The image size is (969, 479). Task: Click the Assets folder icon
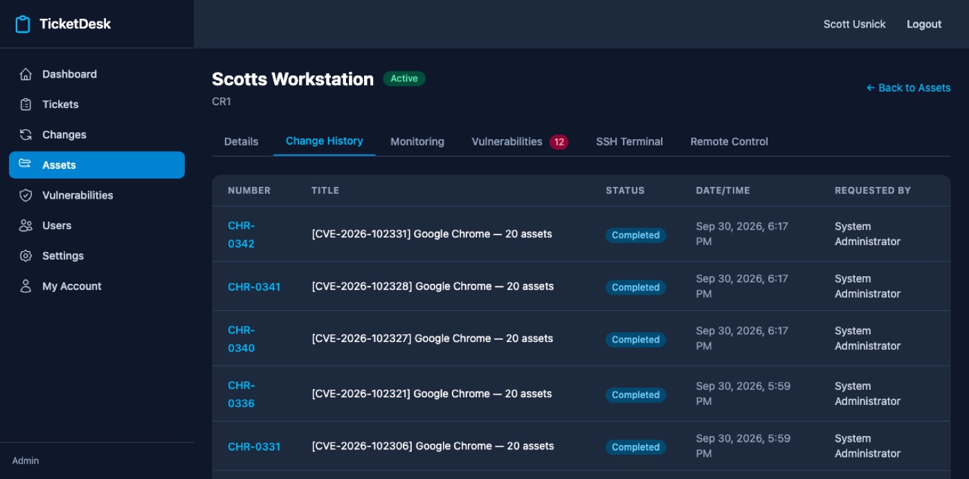[26, 165]
